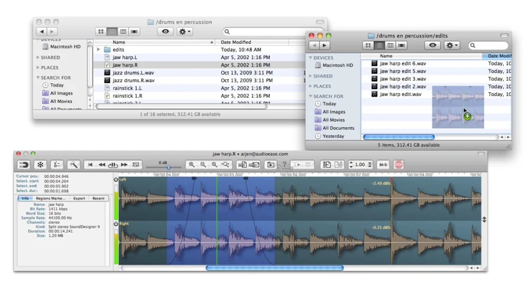This screenshot has height=288, width=528.
Task: Click the export file icon in editor toolbar
Action: [242, 165]
